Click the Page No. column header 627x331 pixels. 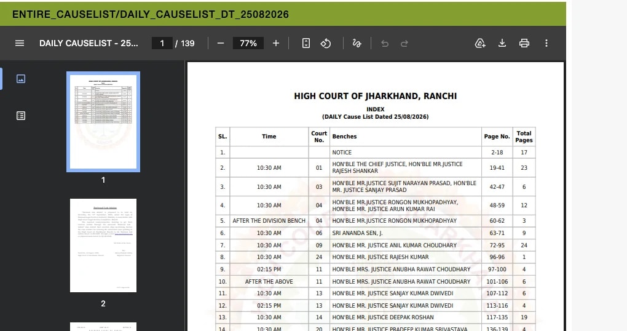point(497,137)
